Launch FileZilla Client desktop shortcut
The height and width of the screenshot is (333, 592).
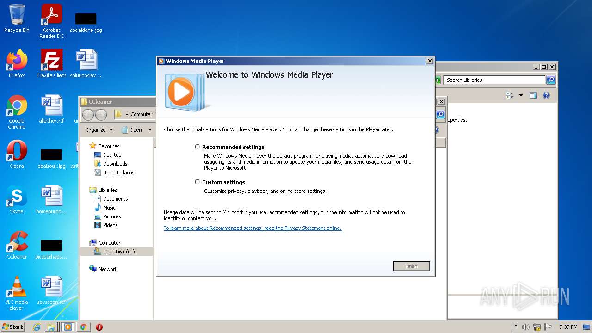pyautogui.click(x=51, y=63)
